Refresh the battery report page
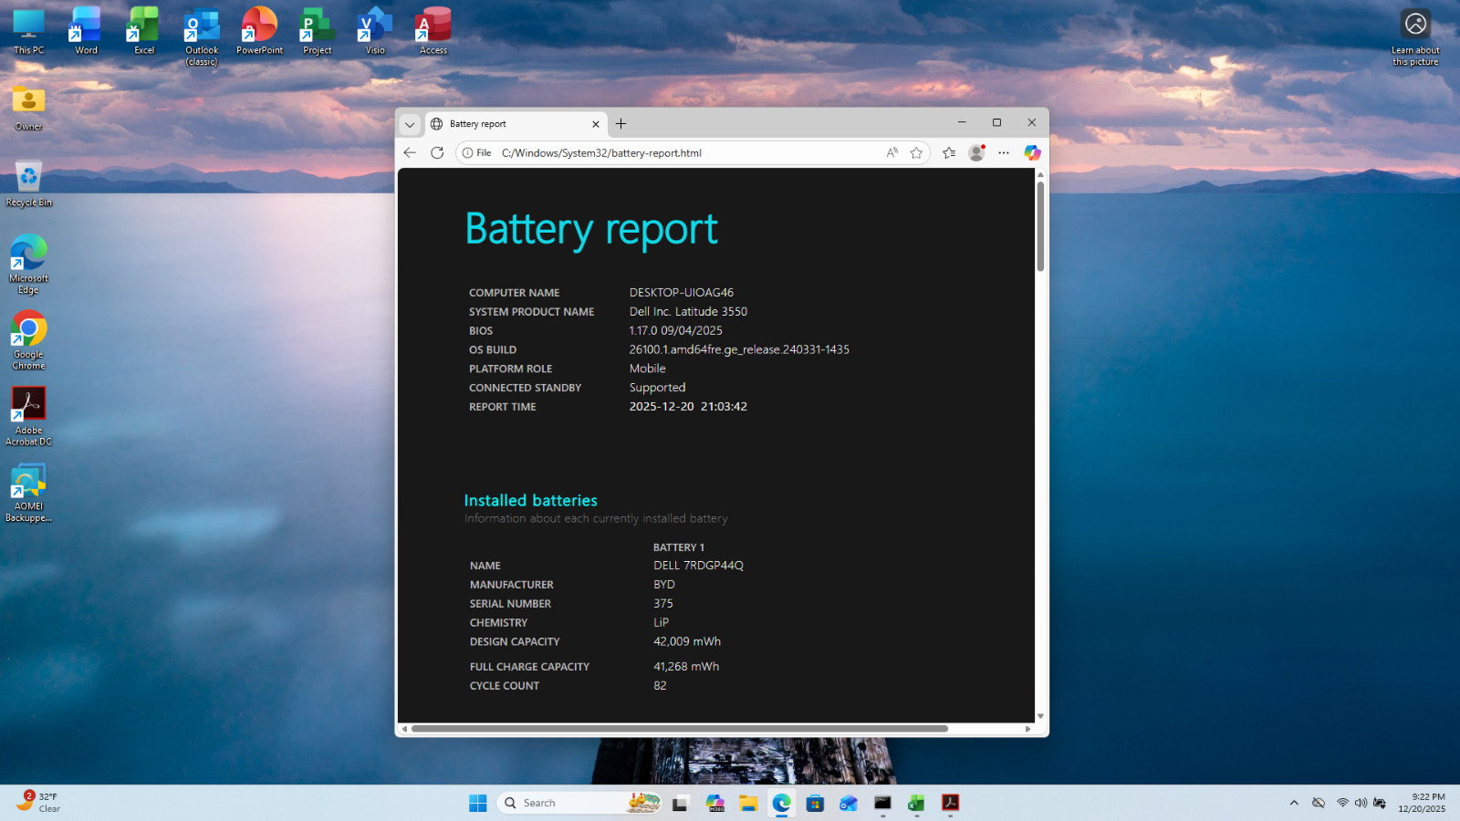Image resolution: width=1460 pixels, height=821 pixels. tap(437, 152)
